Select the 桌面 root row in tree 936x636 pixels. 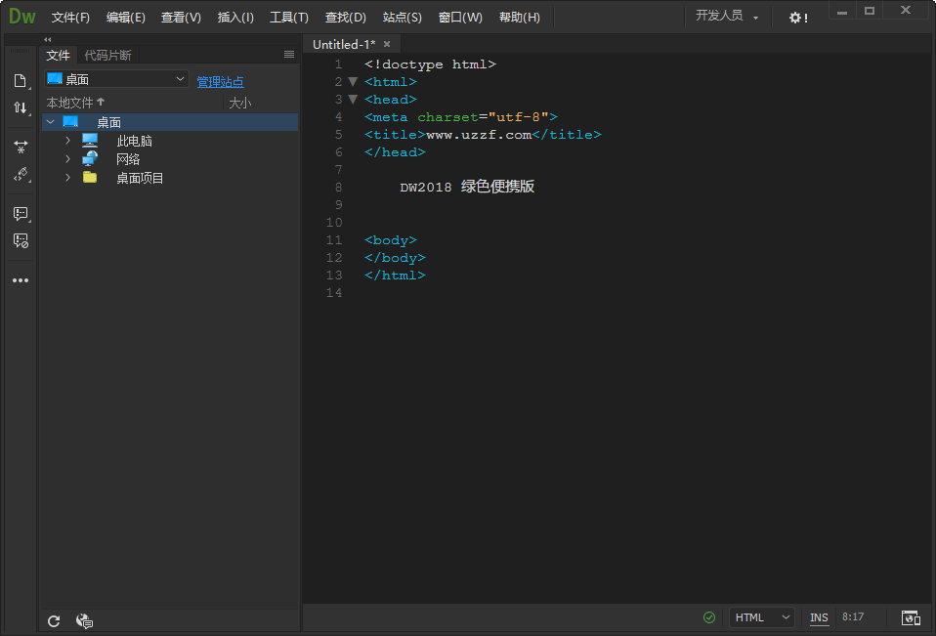170,122
